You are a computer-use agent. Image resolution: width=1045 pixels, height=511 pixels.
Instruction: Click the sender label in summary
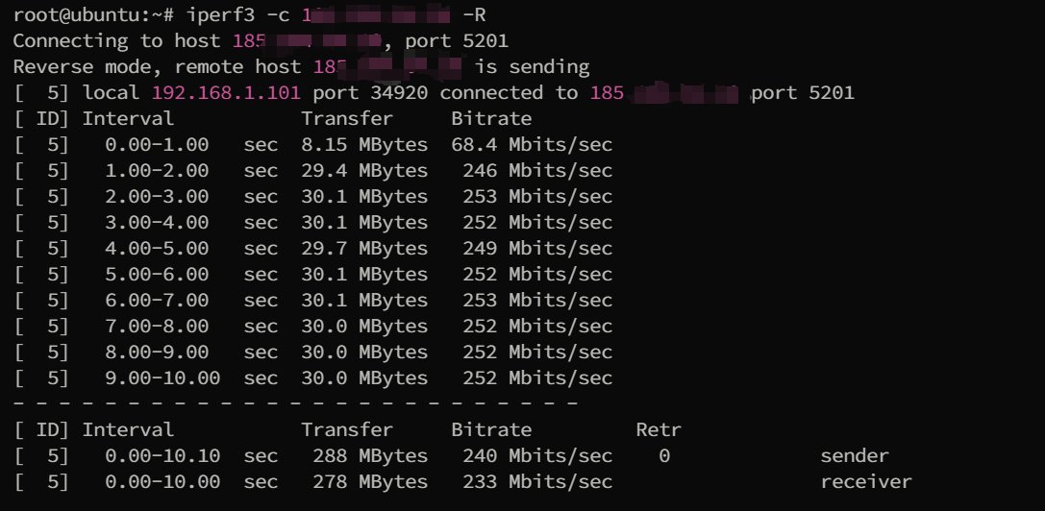pos(855,456)
